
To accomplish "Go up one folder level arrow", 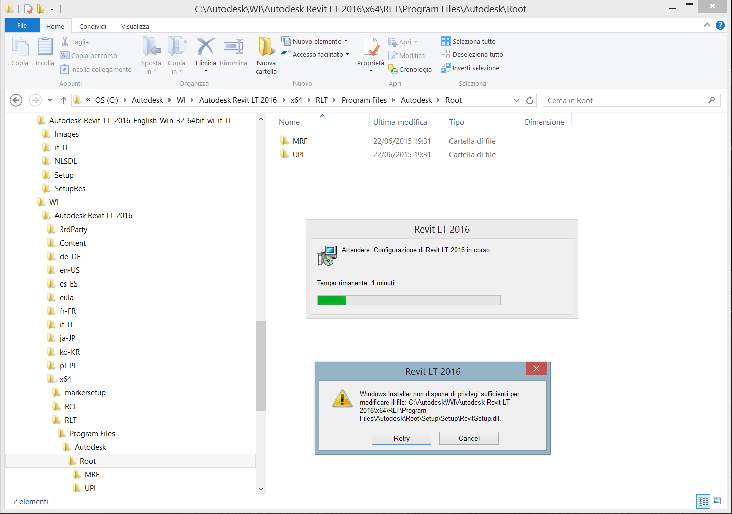I will tap(64, 100).
